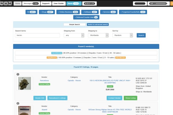This screenshot has height=115, width=173.
Task: Expand the Forgeries/Counterfeits category
Action: (x=133, y=12)
